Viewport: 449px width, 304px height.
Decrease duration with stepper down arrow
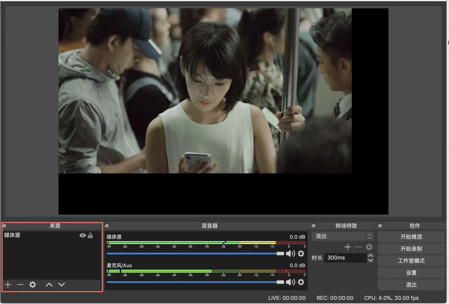[x=370, y=260]
